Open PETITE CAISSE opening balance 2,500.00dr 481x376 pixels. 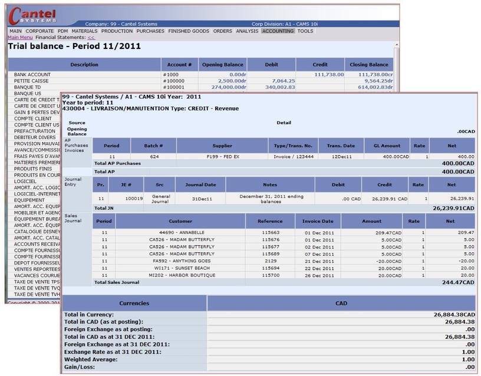pyautogui.click(x=232, y=81)
